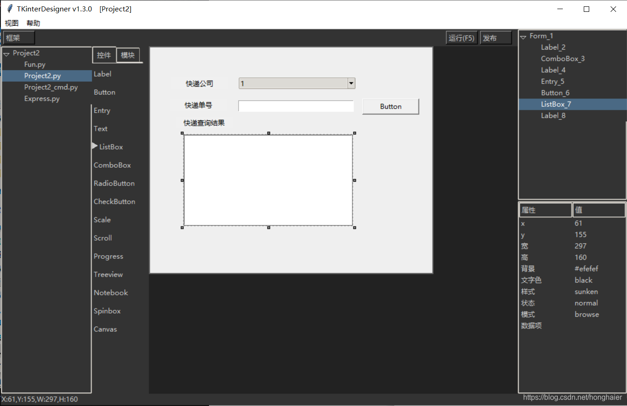
Task: Click the TKinterDesigner feather app icon
Action: (x=10, y=9)
